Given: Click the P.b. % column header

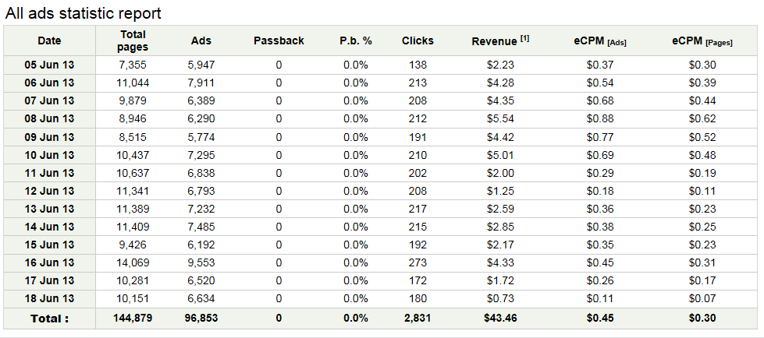Looking at the screenshot, I should tap(356, 40).
